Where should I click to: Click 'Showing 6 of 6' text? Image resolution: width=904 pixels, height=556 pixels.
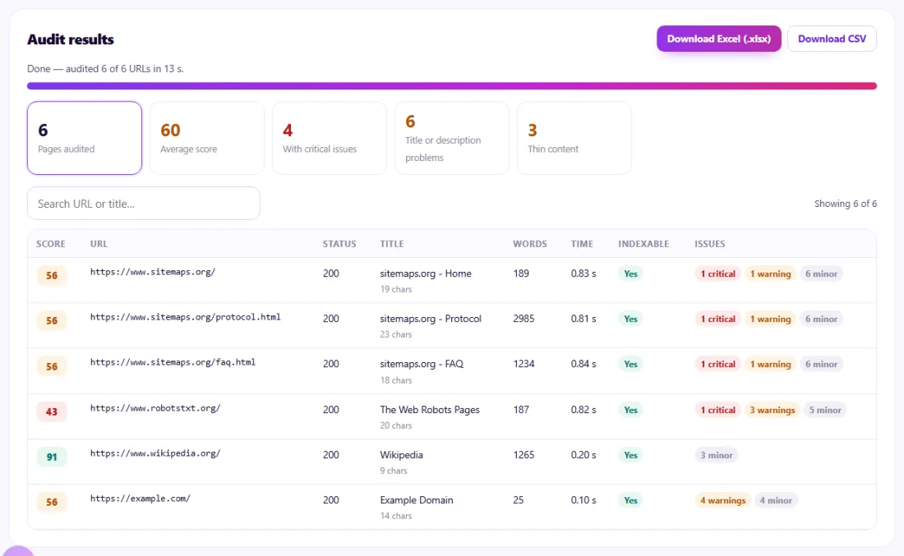pos(845,204)
